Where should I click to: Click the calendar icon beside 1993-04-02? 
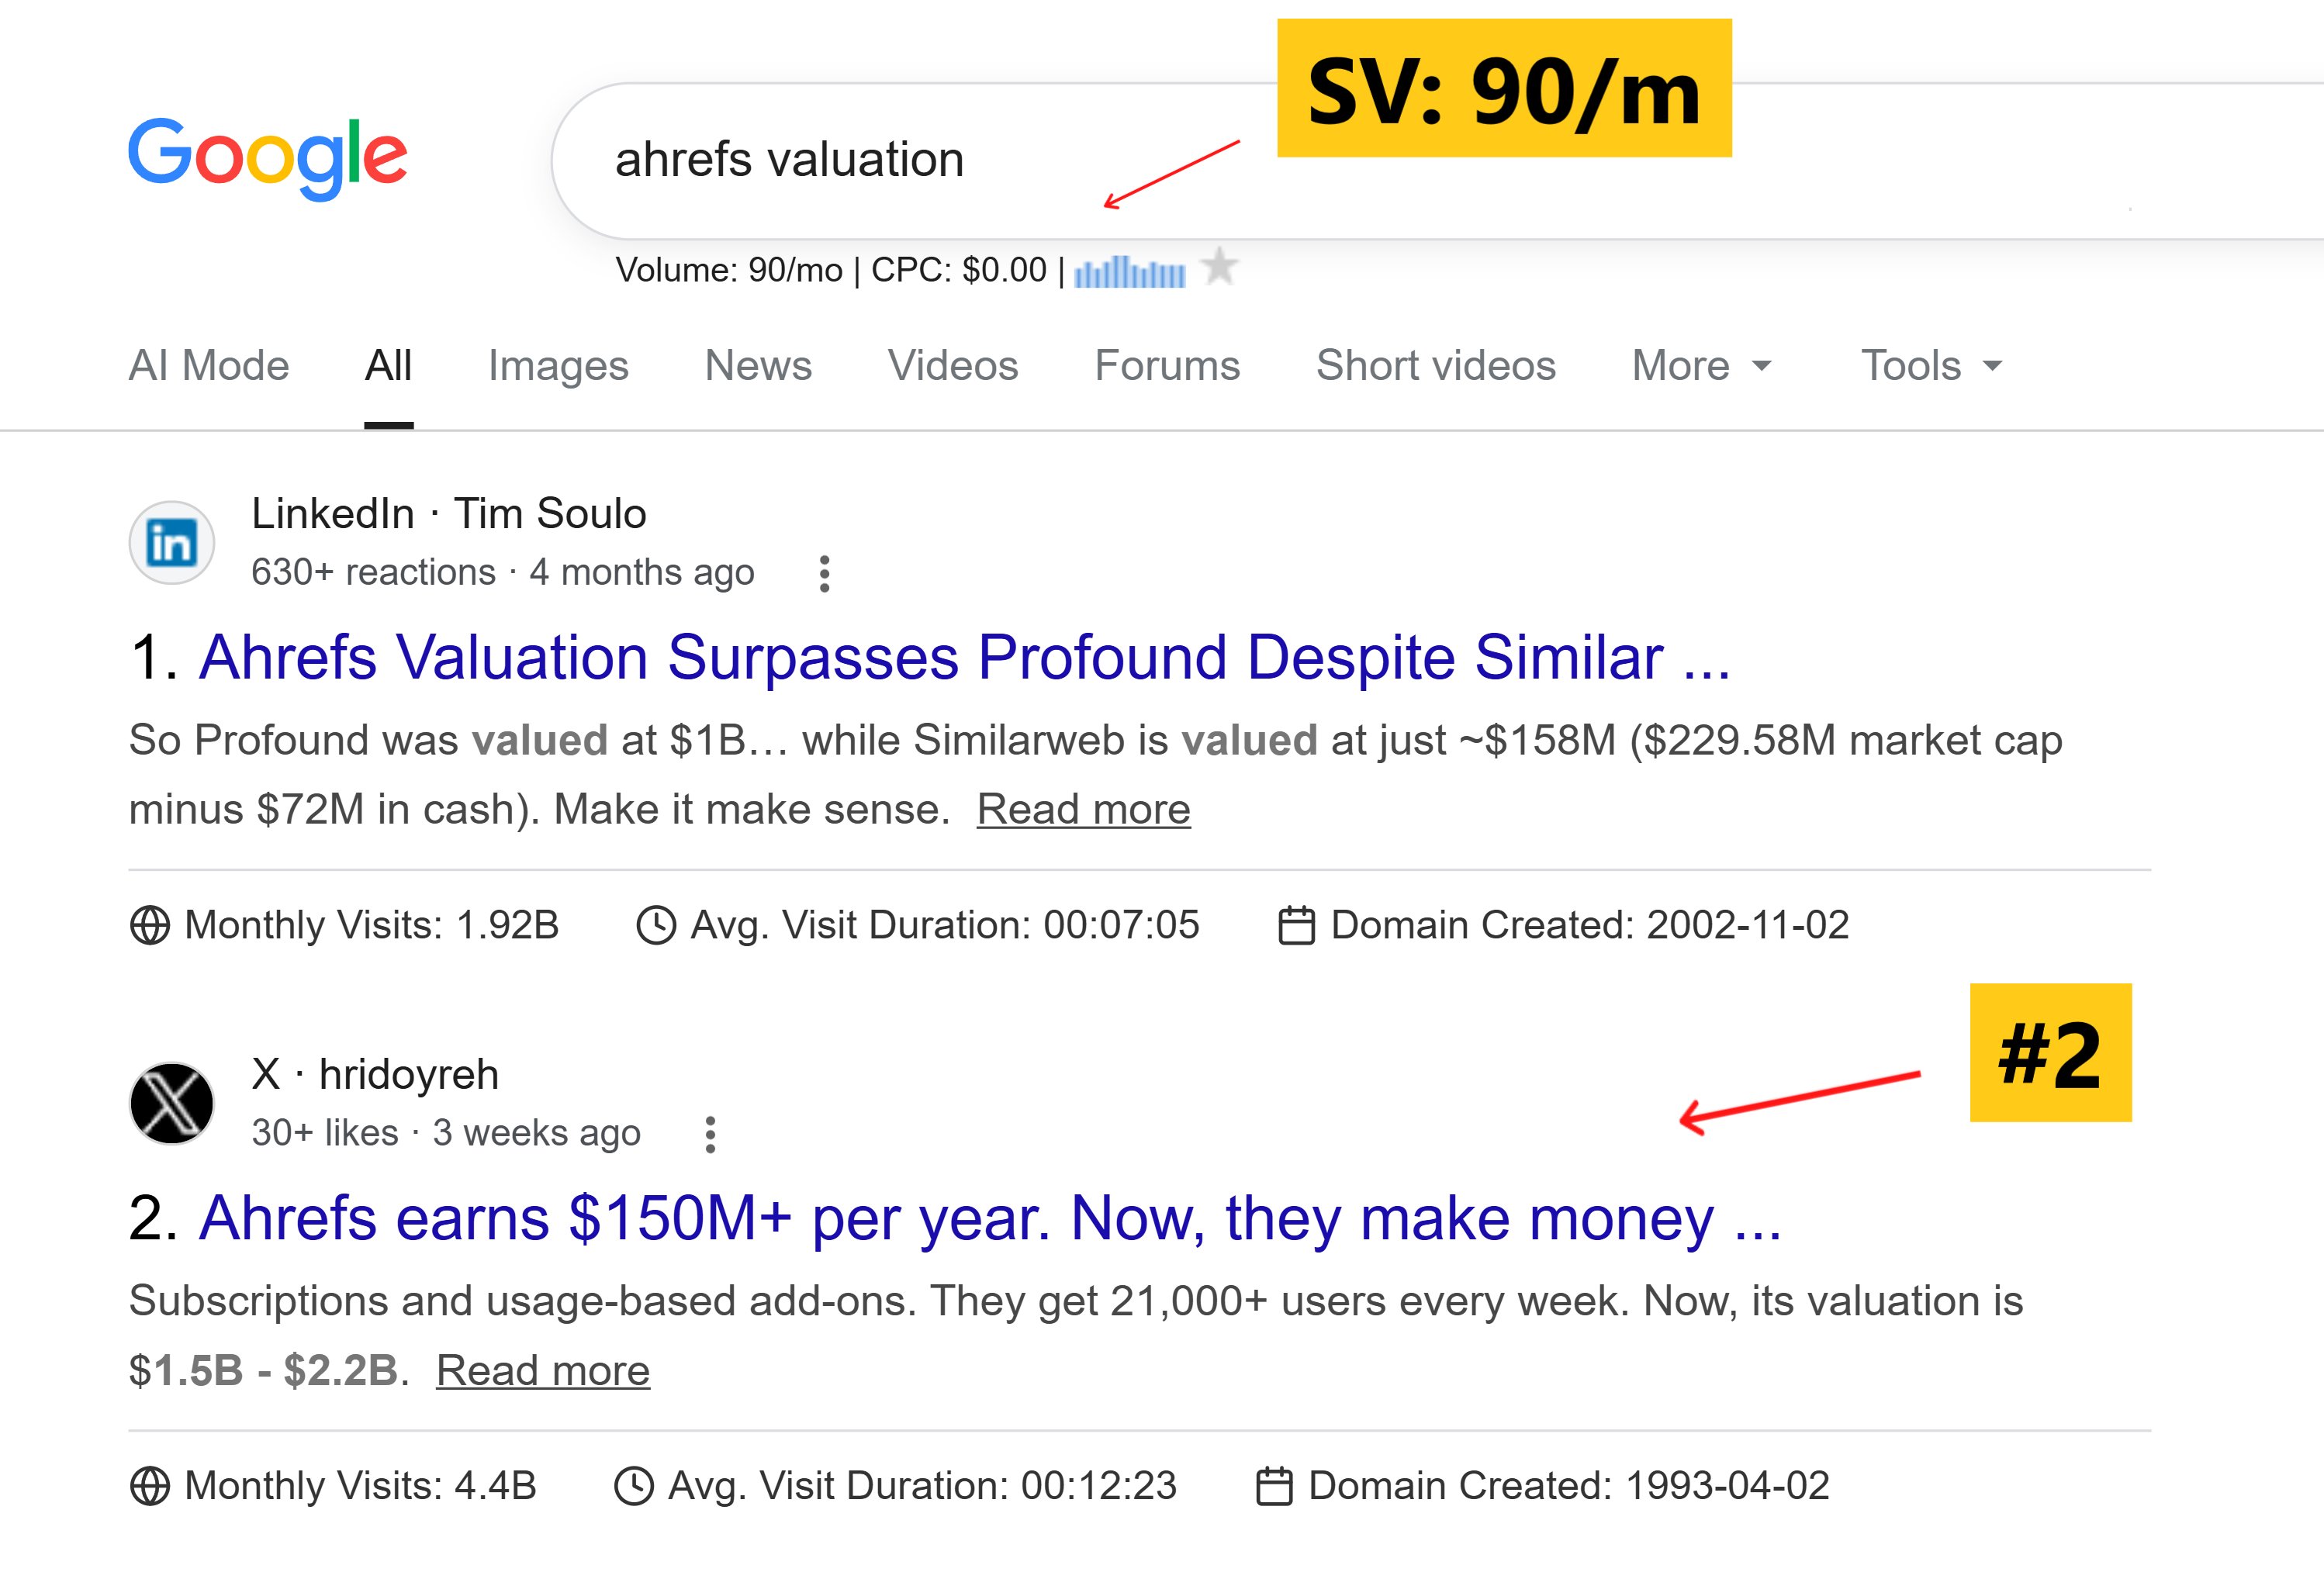coord(1274,1486)
